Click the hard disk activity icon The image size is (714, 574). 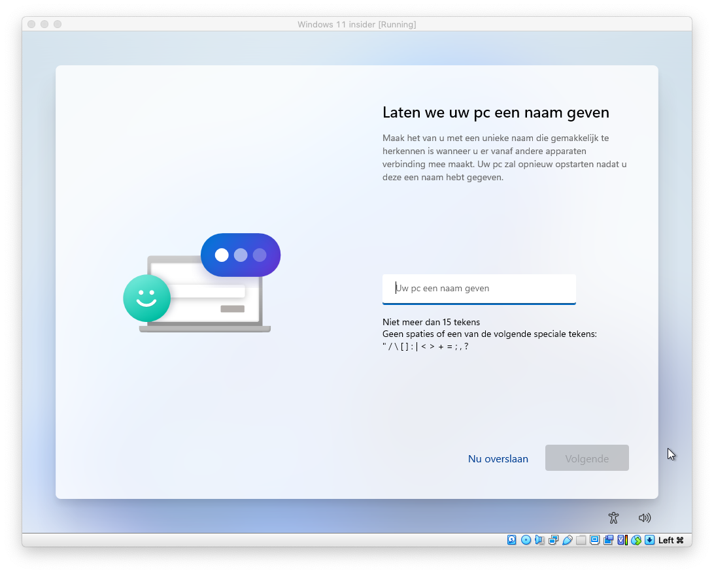512,540
